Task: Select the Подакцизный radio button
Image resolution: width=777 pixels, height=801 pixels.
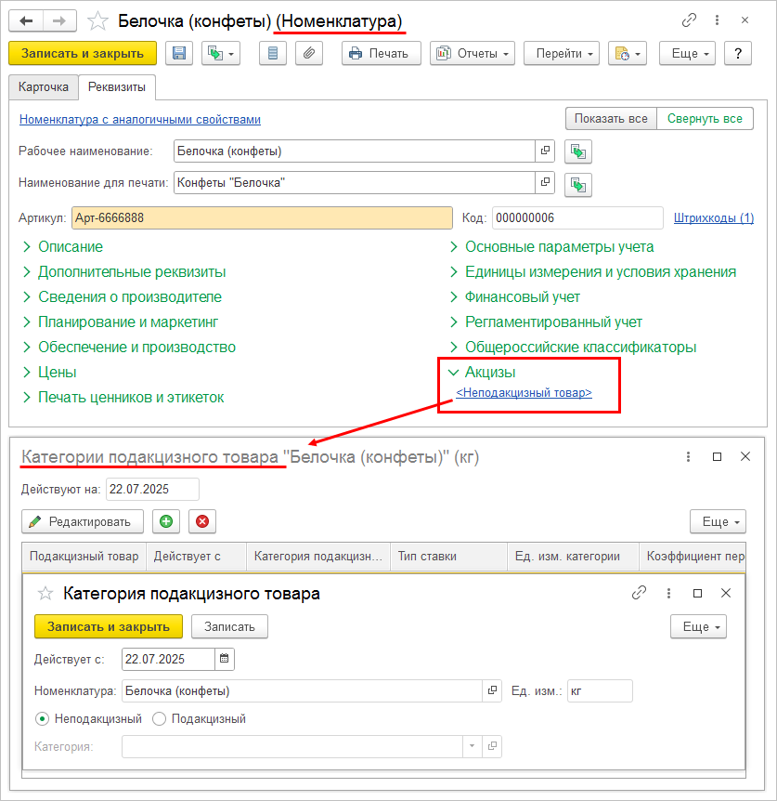Action: click(x=200, y=718)
